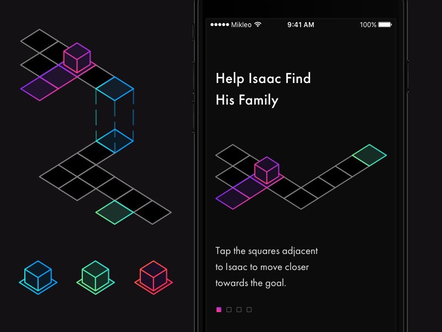
Task: Tap the pink cube on the left map
Action: (x=77, y=58)
